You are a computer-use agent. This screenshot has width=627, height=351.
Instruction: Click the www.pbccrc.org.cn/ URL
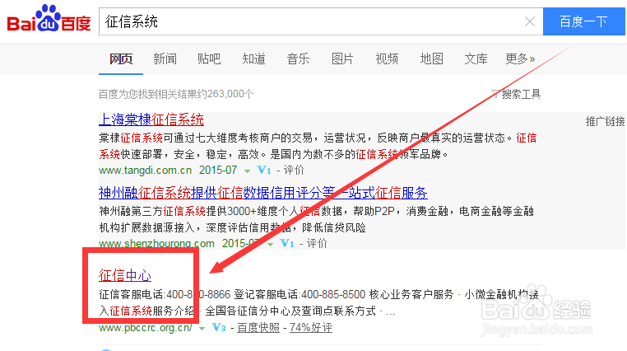tap(146, 328)
